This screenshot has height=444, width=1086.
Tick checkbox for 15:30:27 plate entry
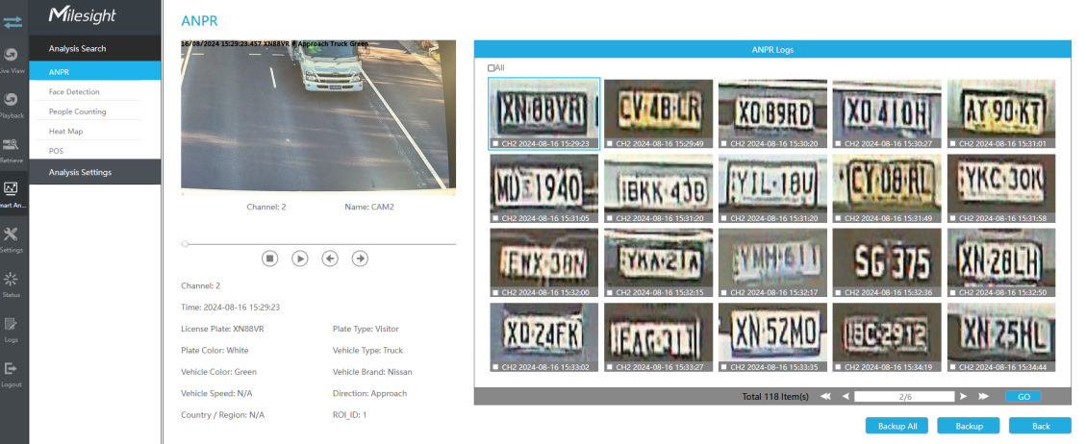[x=838, y=144]
